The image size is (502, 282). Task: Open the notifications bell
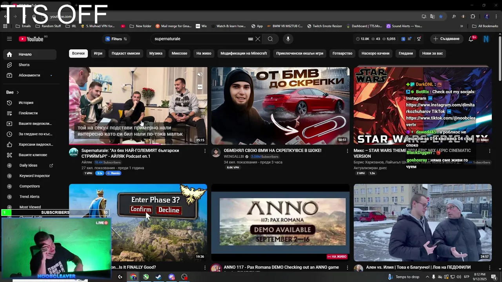pyautogui.click(x=471, y=39)
